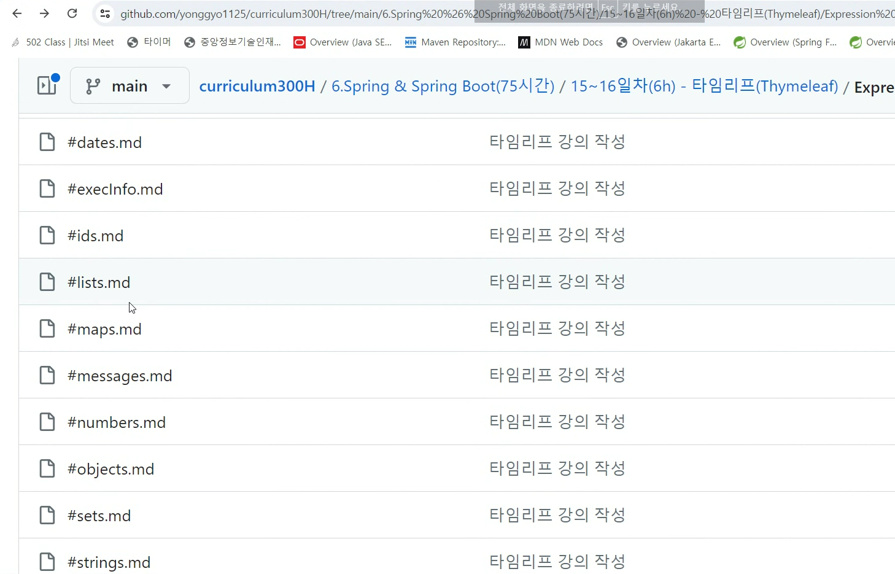Click the file icon beside #messages.md
The width and height of the screenshot is (895, 574).
click(47, 375)
